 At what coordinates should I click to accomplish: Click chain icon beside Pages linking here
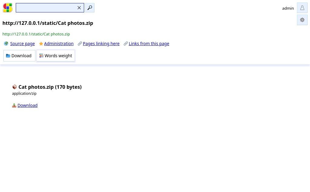[80, 44]
